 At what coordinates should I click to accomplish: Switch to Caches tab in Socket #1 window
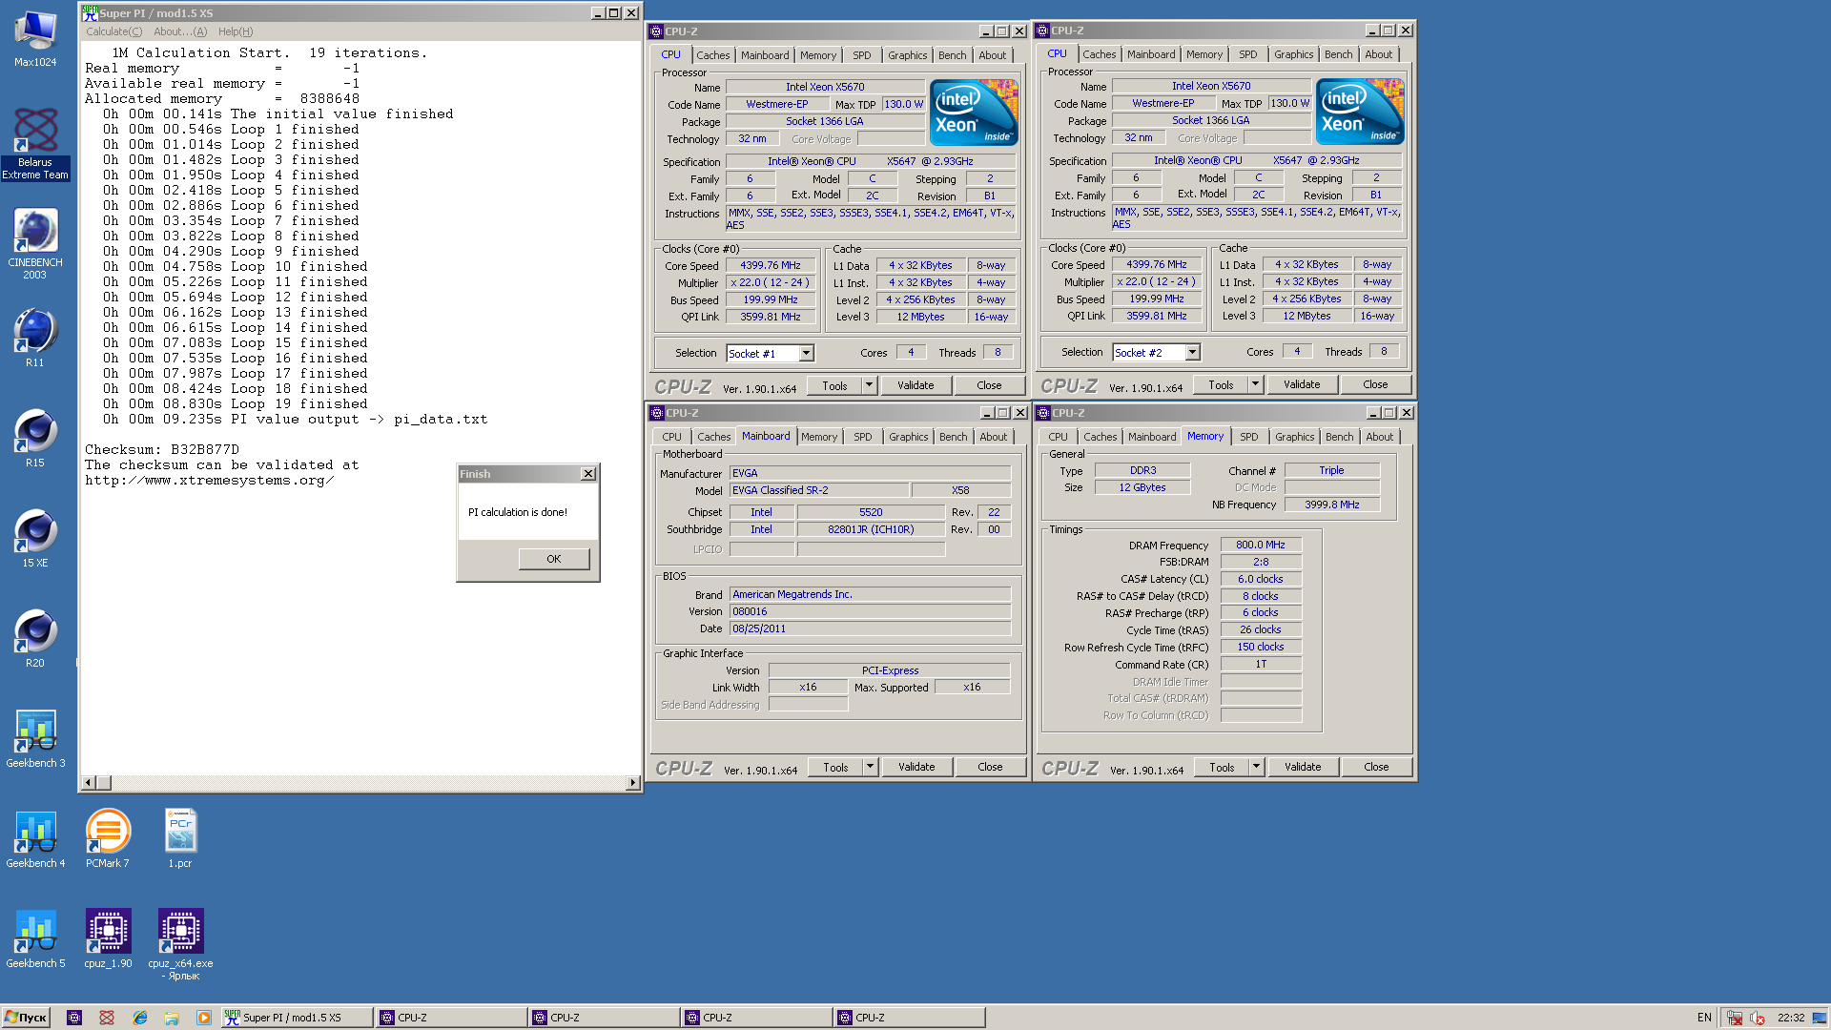pos(712,55)
